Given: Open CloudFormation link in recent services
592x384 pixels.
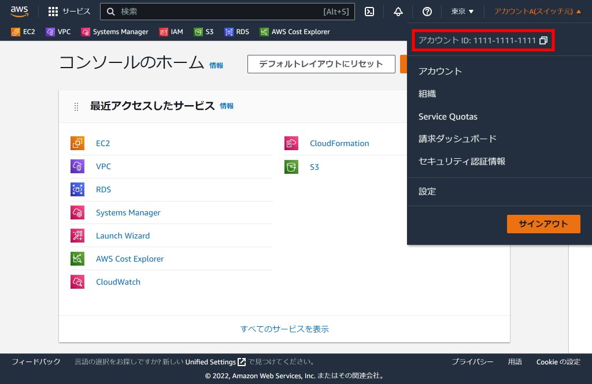Looking at the screenshot, I should click(339, 143).
